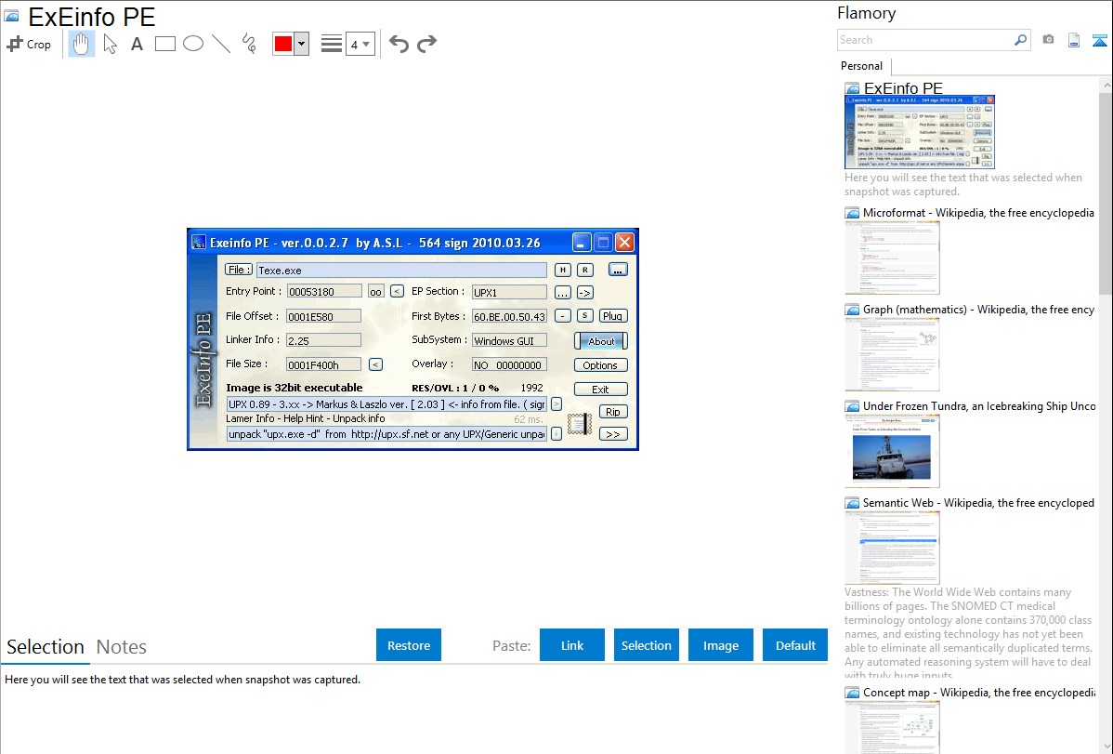
Task: Select the Crop tool
Action: pyautogui.click(x=29, y=44)
